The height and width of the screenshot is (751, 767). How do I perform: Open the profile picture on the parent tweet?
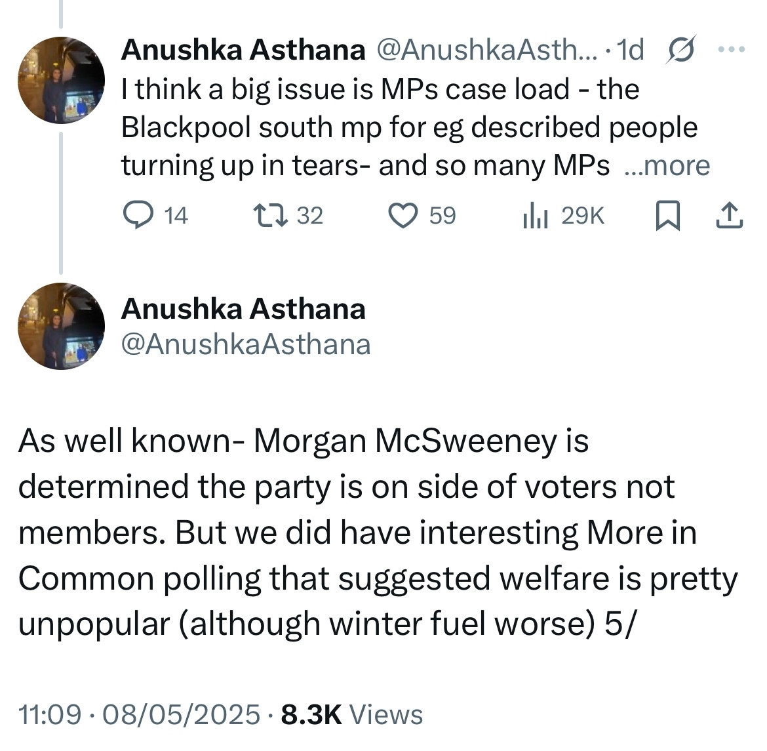click(x=61, y=80)
